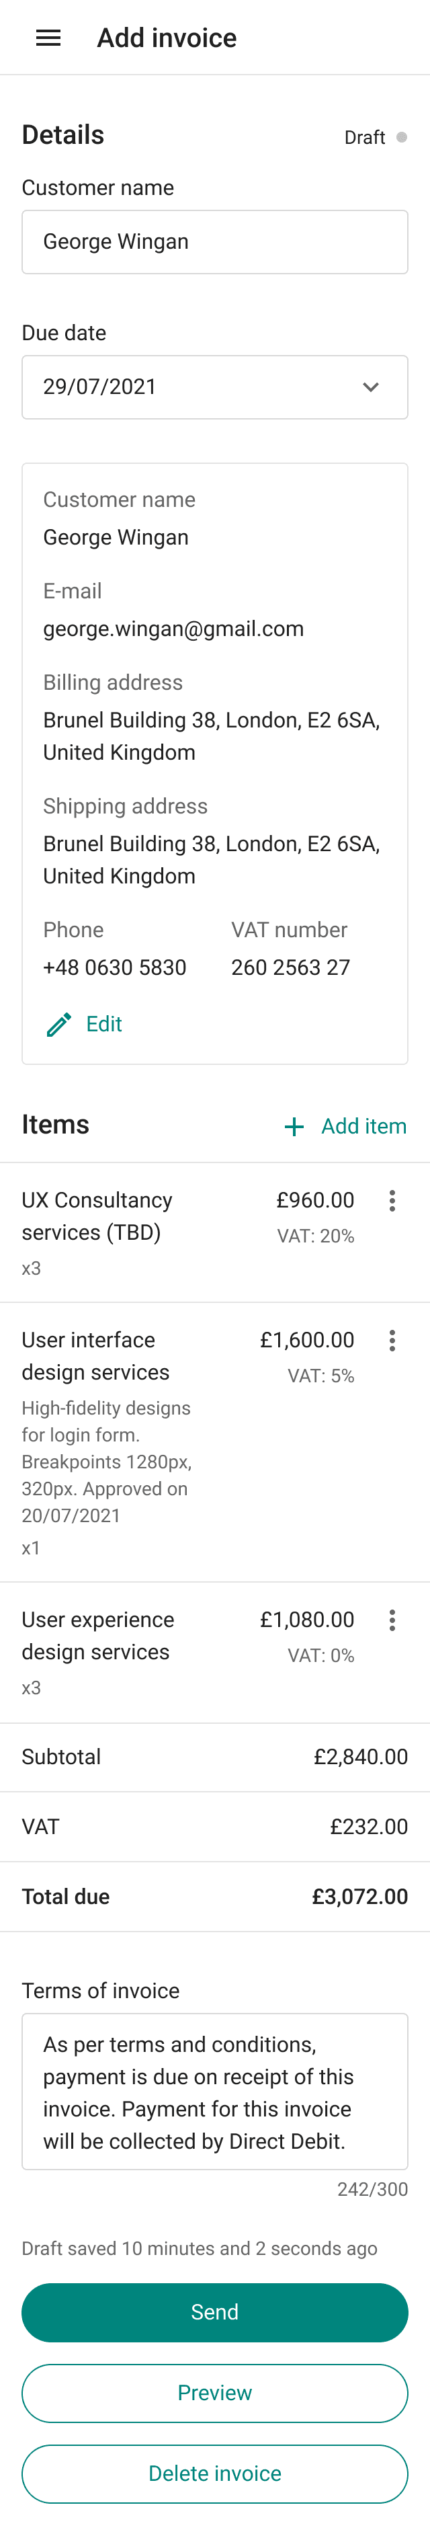Open options for UX Consultancy services item
Image resolution: width=430 pixels, height=2536 pixels.
tap(392, 1200)
